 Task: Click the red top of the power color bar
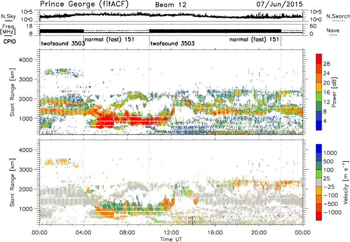319,59
